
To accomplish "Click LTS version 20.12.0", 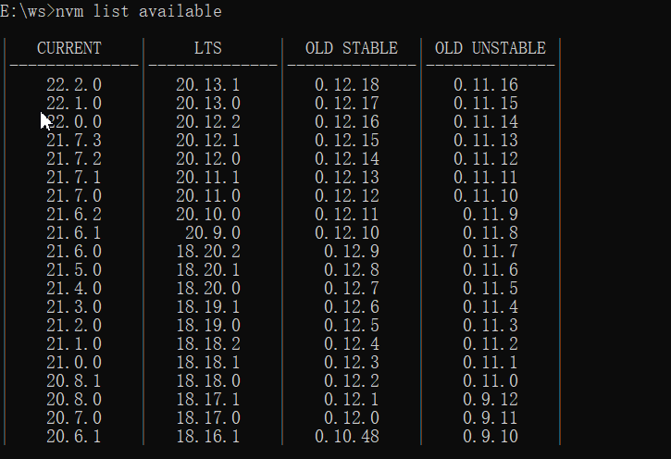I will coord(208,158).
